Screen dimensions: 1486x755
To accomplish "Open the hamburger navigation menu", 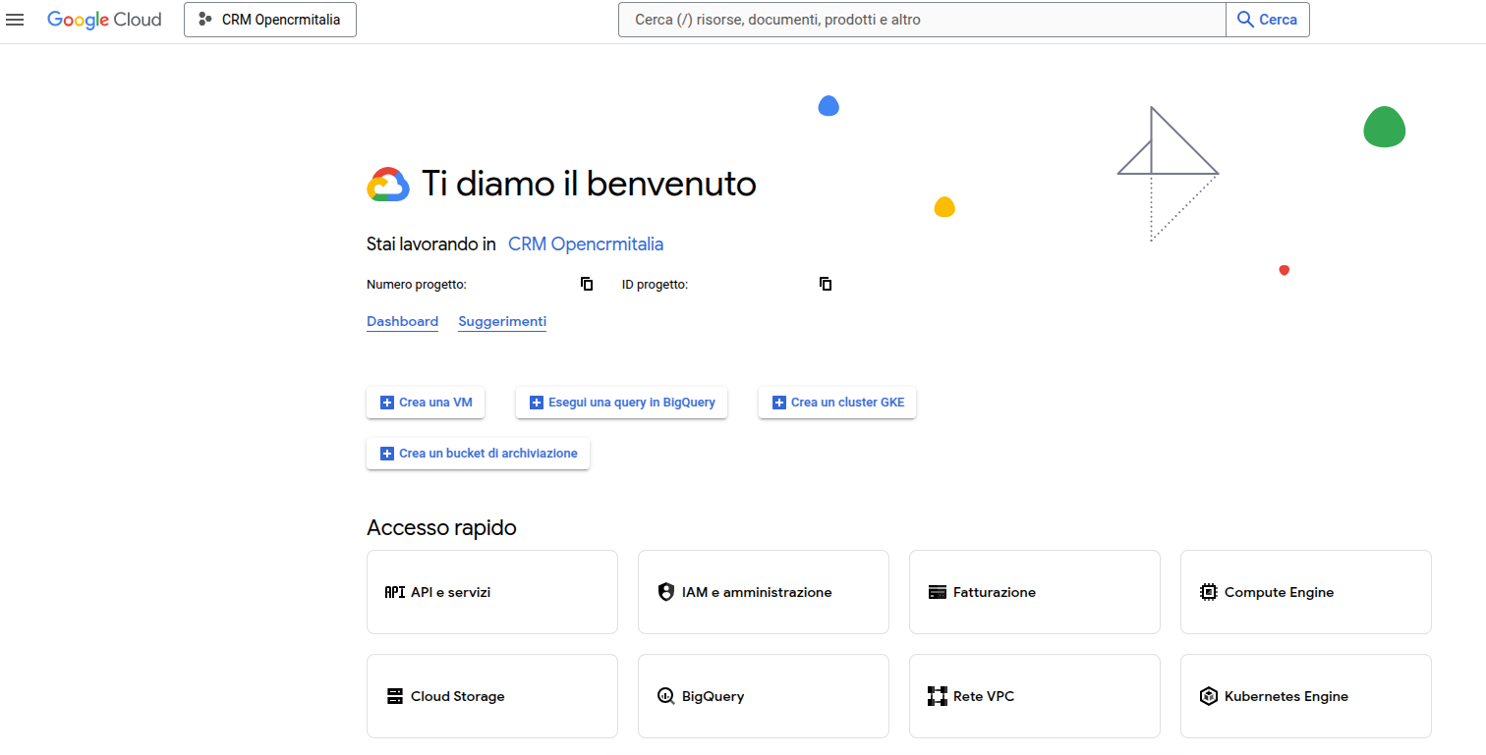I will pyautogui.click(x=15, y=20).
